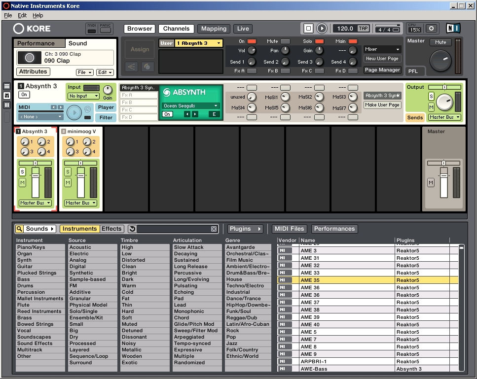Open the File dropdown in the Performance panel
The width and height of the screenshot is (477, 379).
tap(84, 72)
